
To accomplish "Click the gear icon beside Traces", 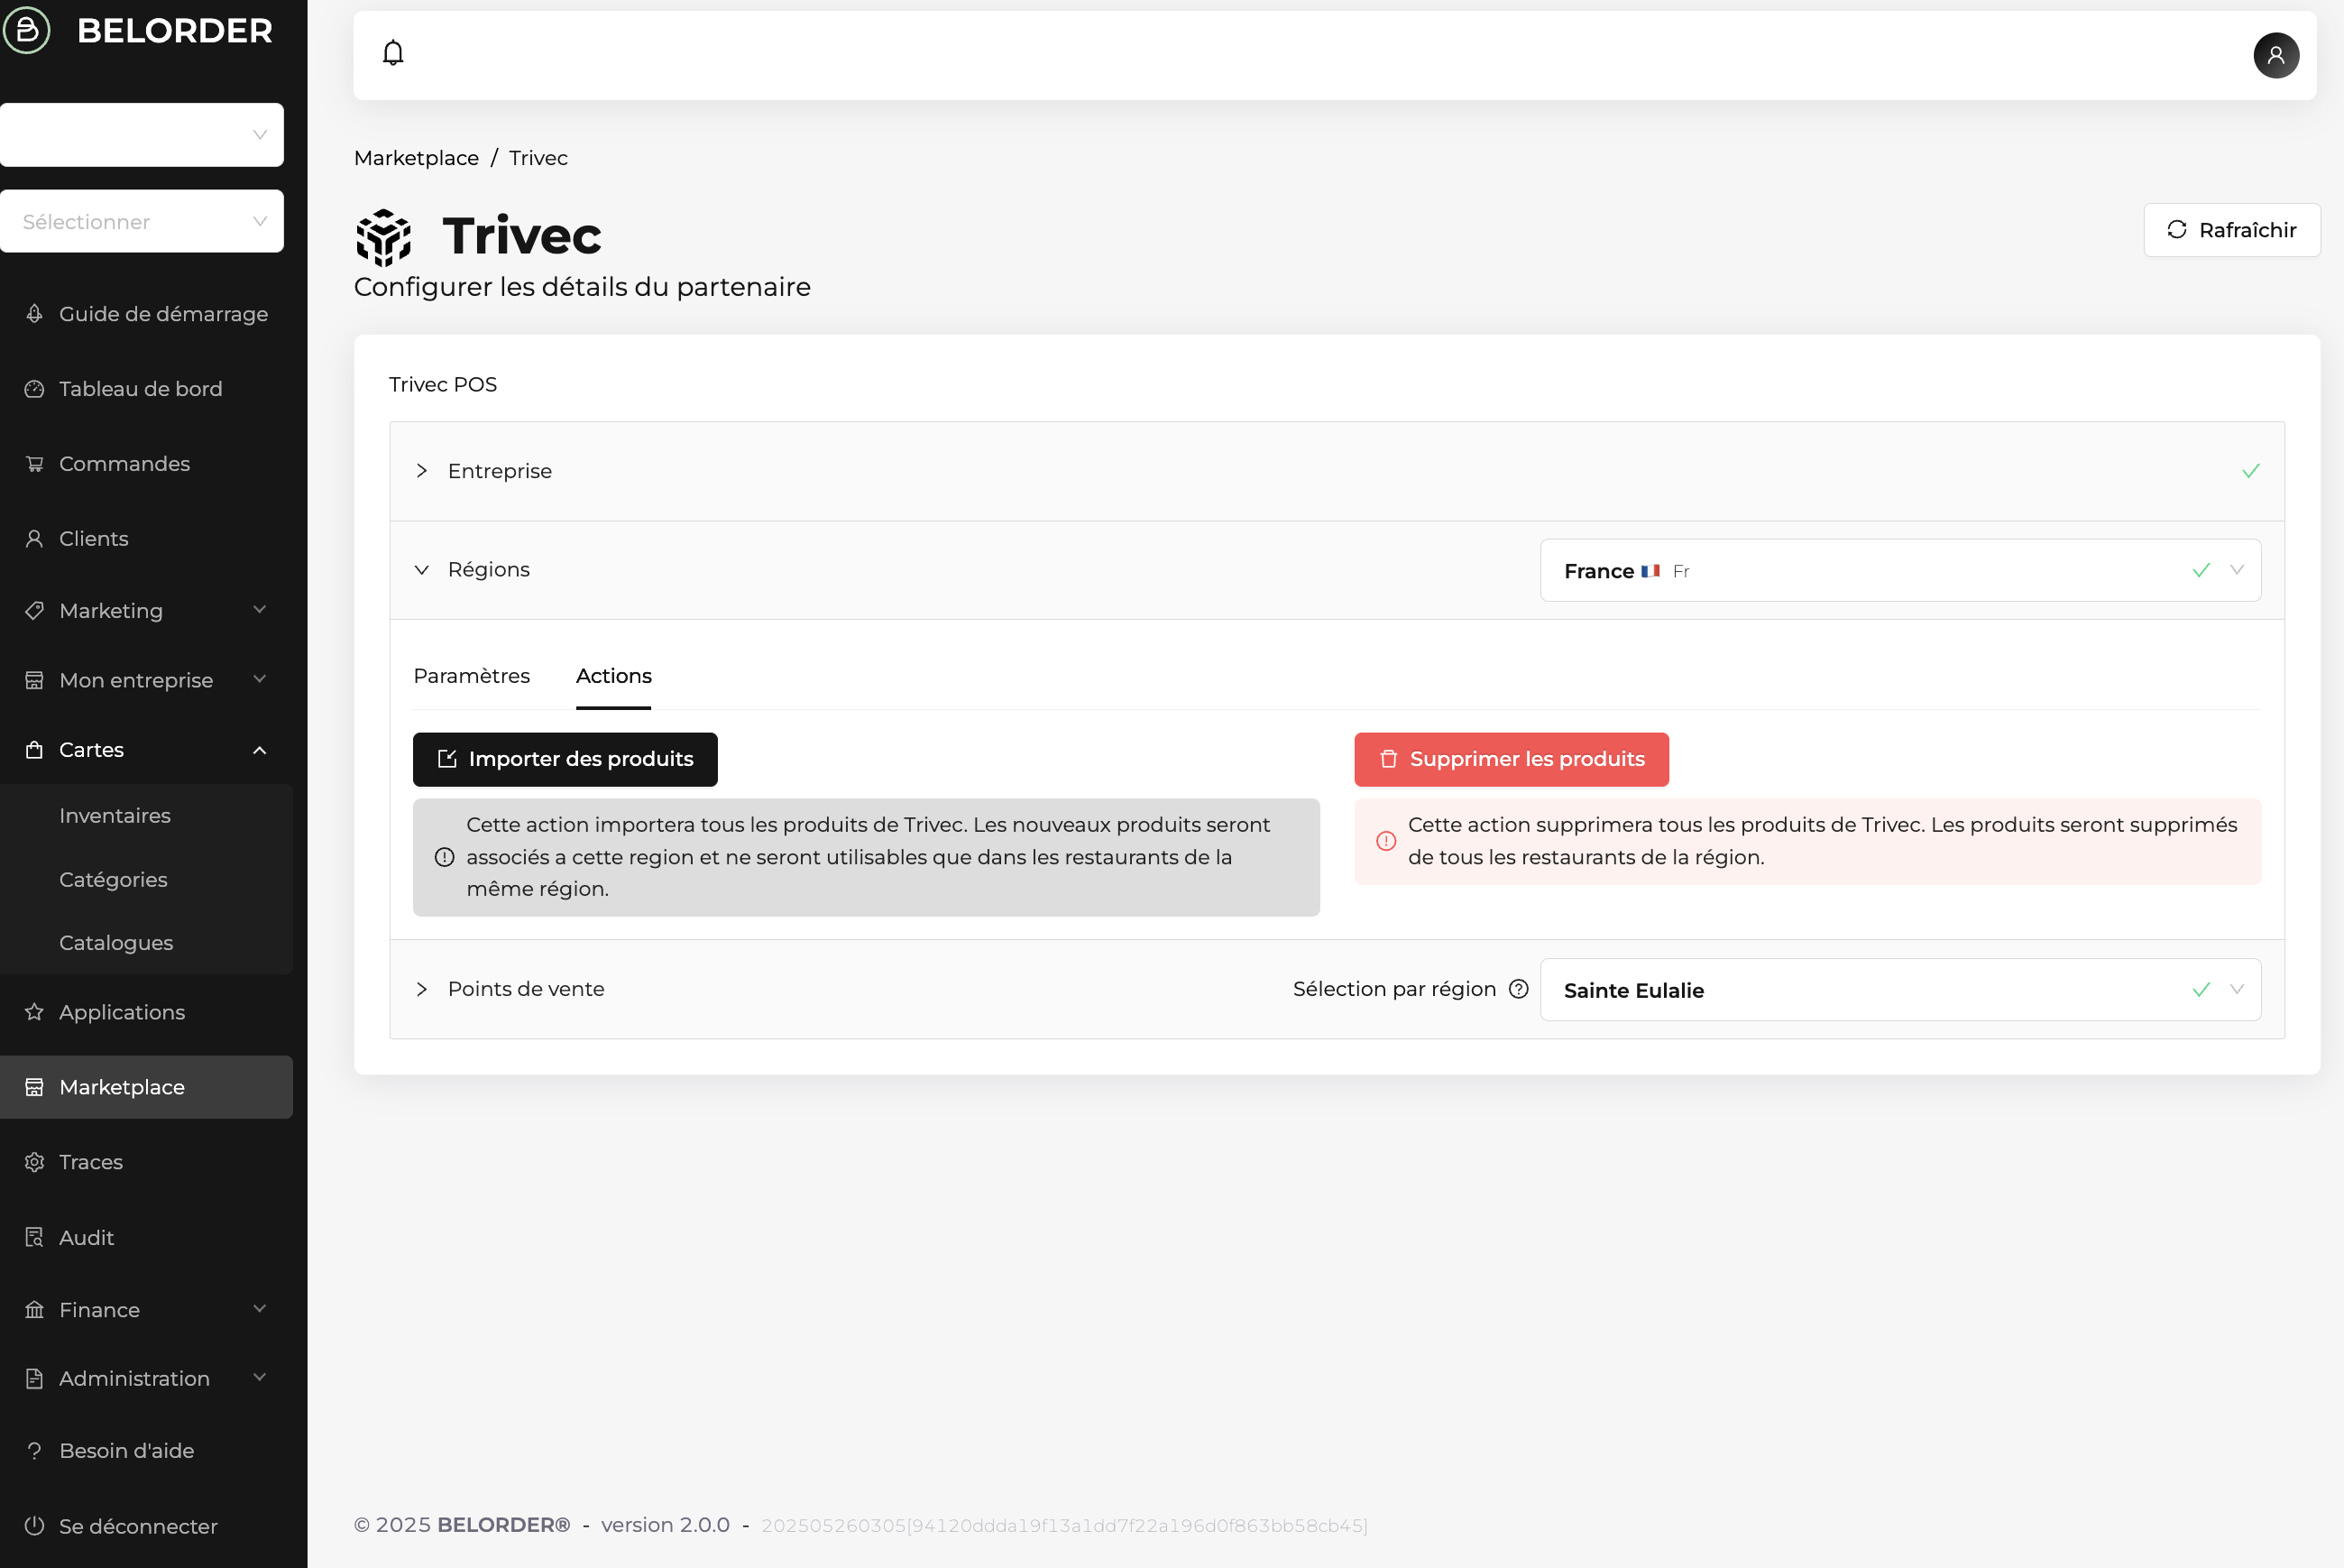I will click(34, 1162).
